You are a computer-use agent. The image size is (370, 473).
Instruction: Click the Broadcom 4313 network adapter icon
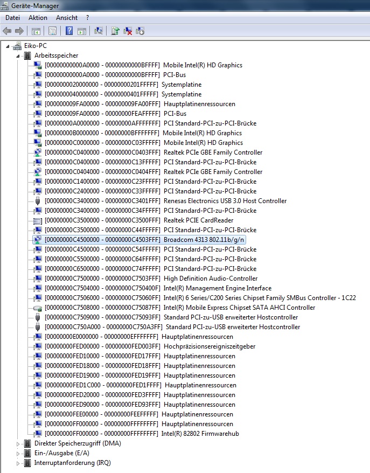click(x=37, y=240)
